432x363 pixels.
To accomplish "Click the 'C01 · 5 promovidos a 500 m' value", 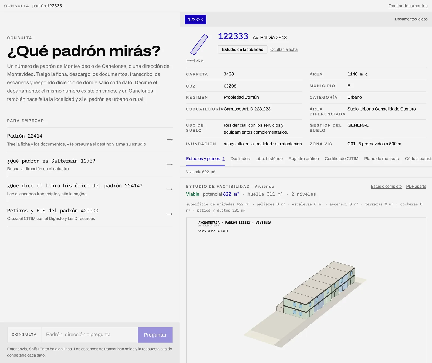I will [x=374, y=144].
